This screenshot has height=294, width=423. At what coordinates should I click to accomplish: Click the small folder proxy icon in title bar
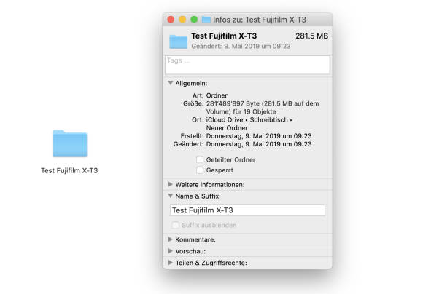(x=206, y=20)
